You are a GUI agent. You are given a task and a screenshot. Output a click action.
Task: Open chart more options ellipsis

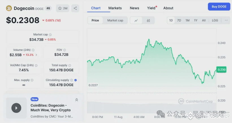point(226,20)
